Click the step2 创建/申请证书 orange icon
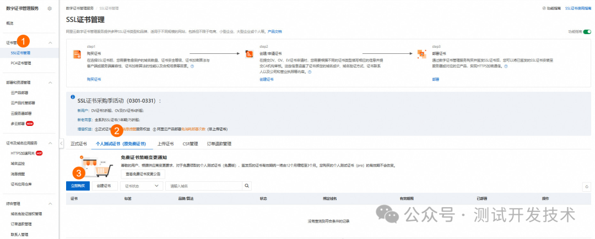595x239 pixels. (250, 54)
